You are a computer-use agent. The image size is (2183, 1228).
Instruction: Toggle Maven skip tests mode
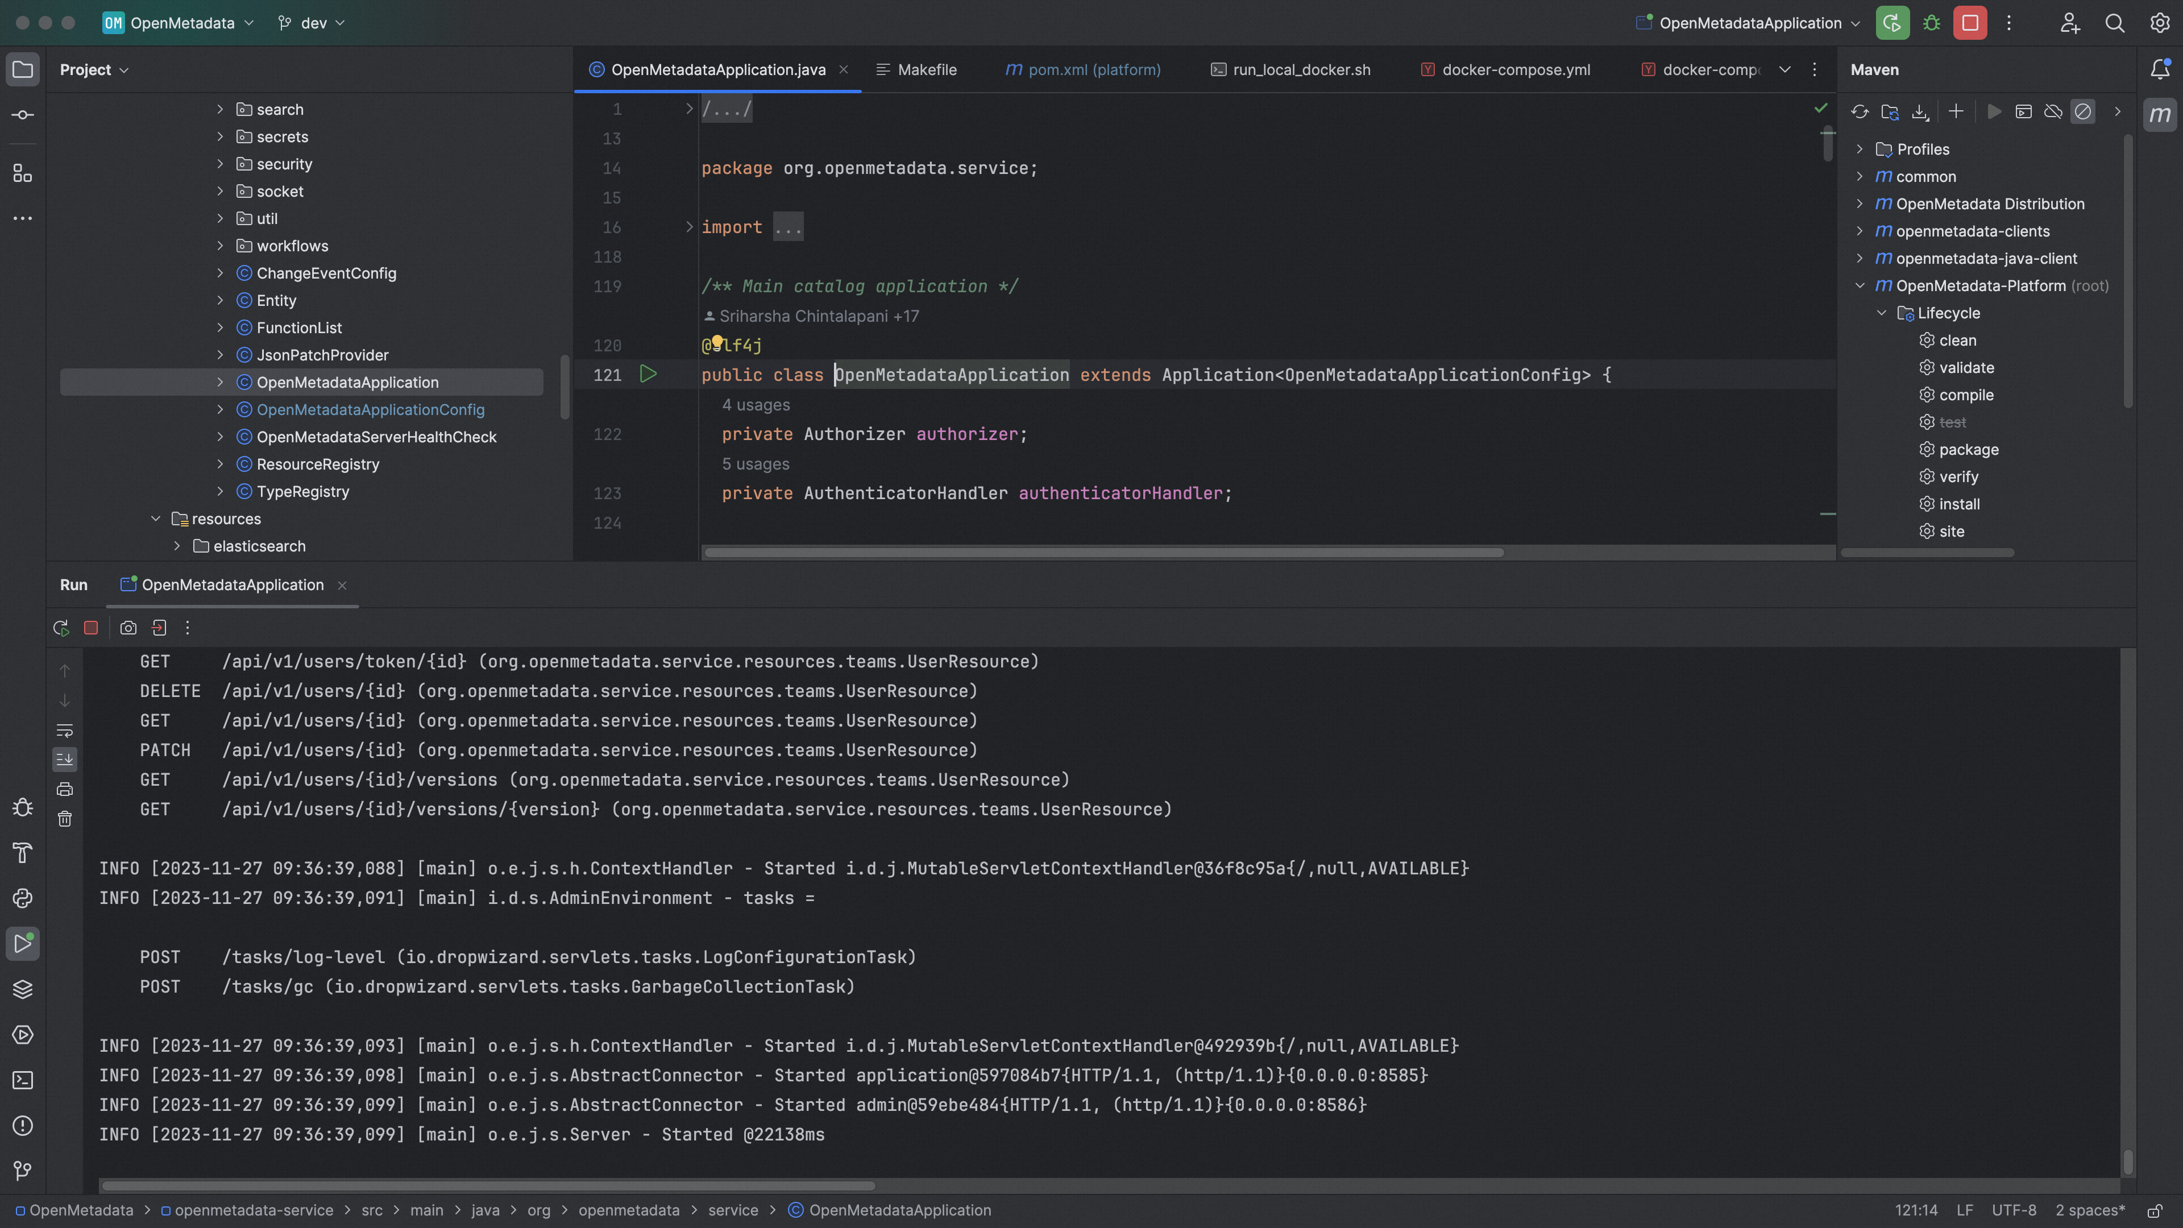[x=2082, y=112]
